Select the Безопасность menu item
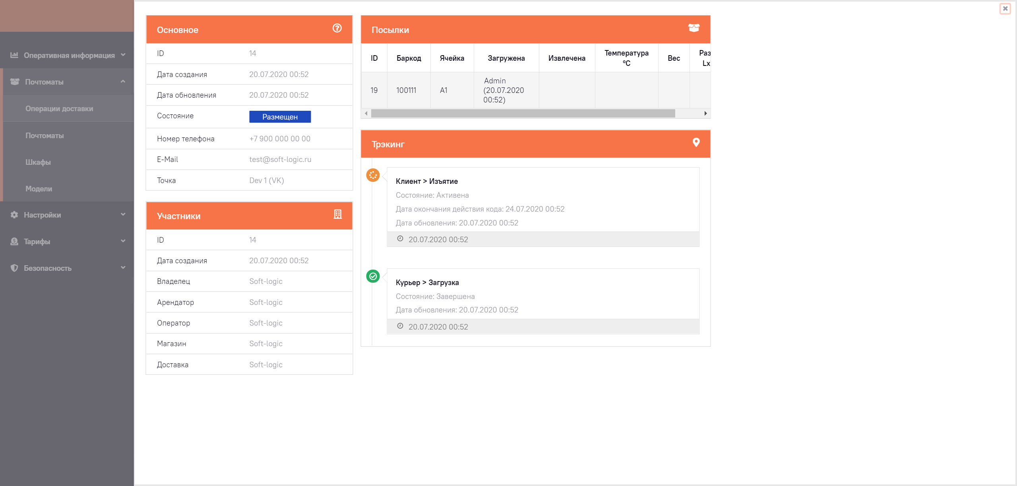This screenshot has width=1017, height=486. pyautogui.click(x=48, y=268)
